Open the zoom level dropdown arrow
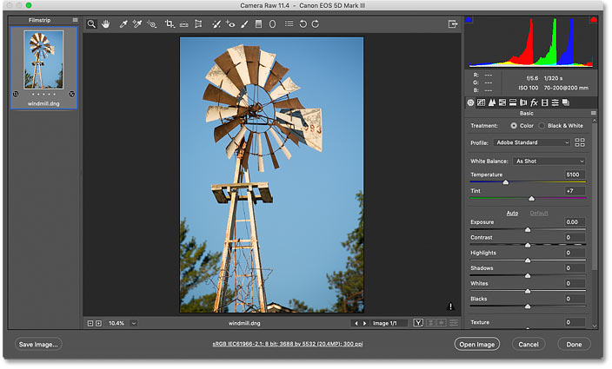The height and width of the screenshot is (369, 612). point(134,324)
